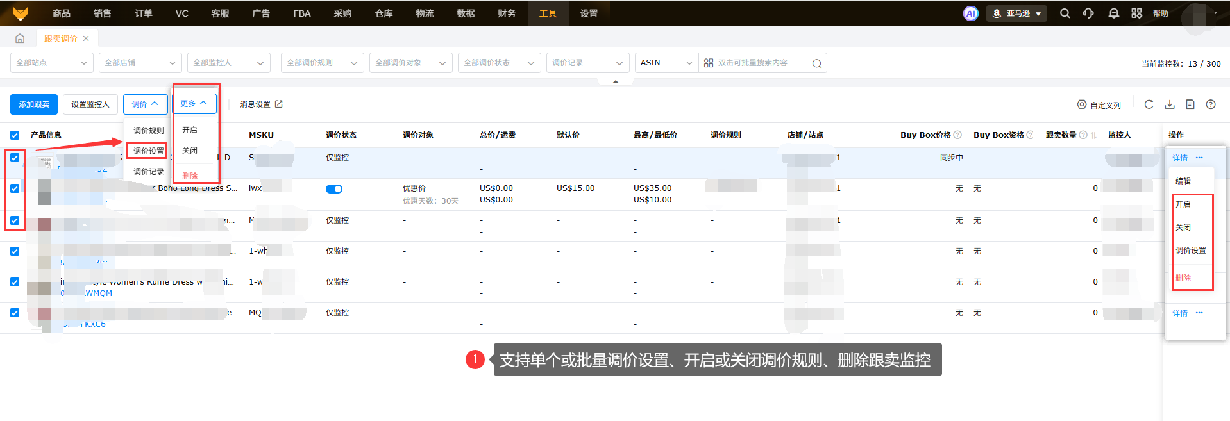Turn off the 调价状态 toggle switch
The image size is (1230, 421).
point(334,189)
